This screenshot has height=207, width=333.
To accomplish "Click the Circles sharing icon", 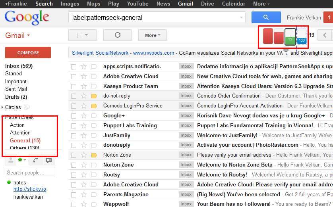I will (x=27, y=107).
